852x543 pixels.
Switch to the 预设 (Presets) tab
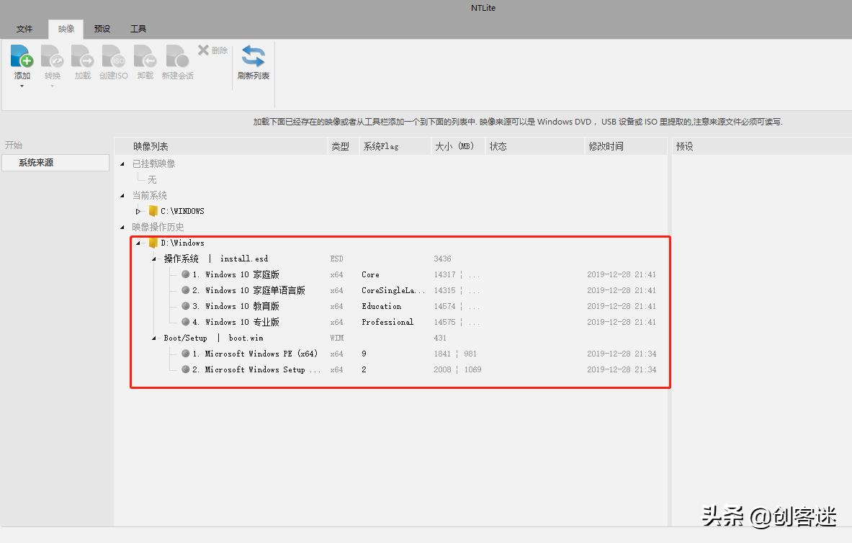102,28
